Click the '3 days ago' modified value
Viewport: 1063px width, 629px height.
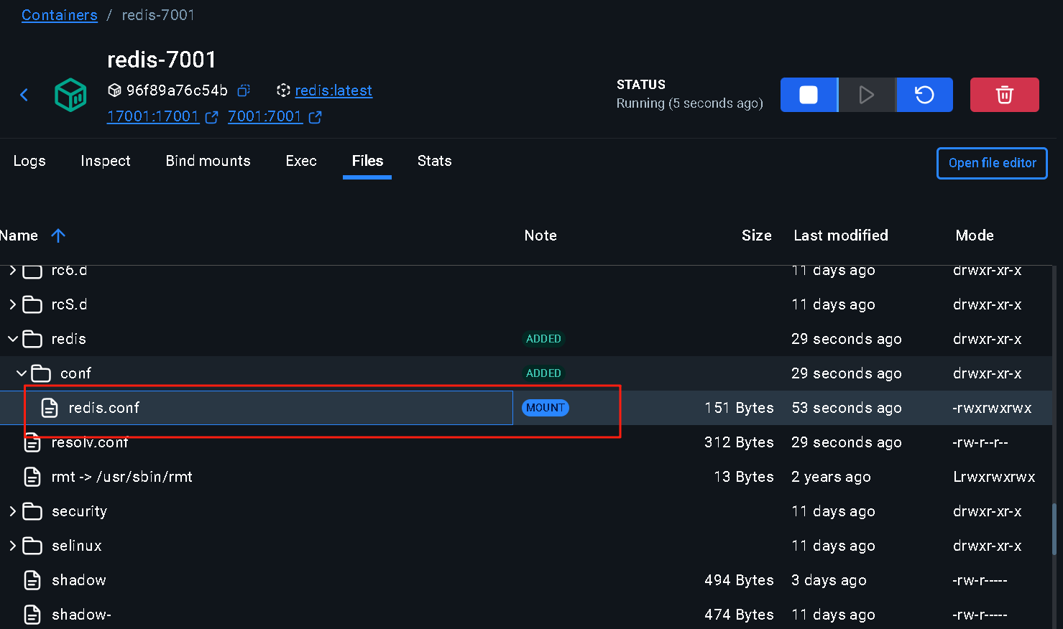point(829,580)
